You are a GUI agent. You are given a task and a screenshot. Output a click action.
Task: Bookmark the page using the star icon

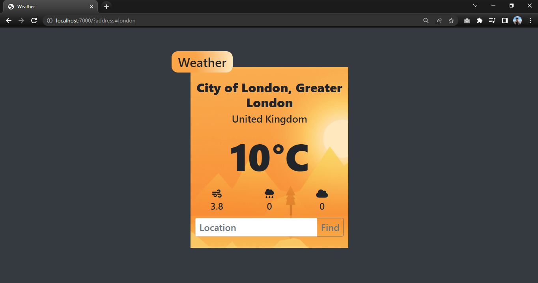(x=451, y=20)
